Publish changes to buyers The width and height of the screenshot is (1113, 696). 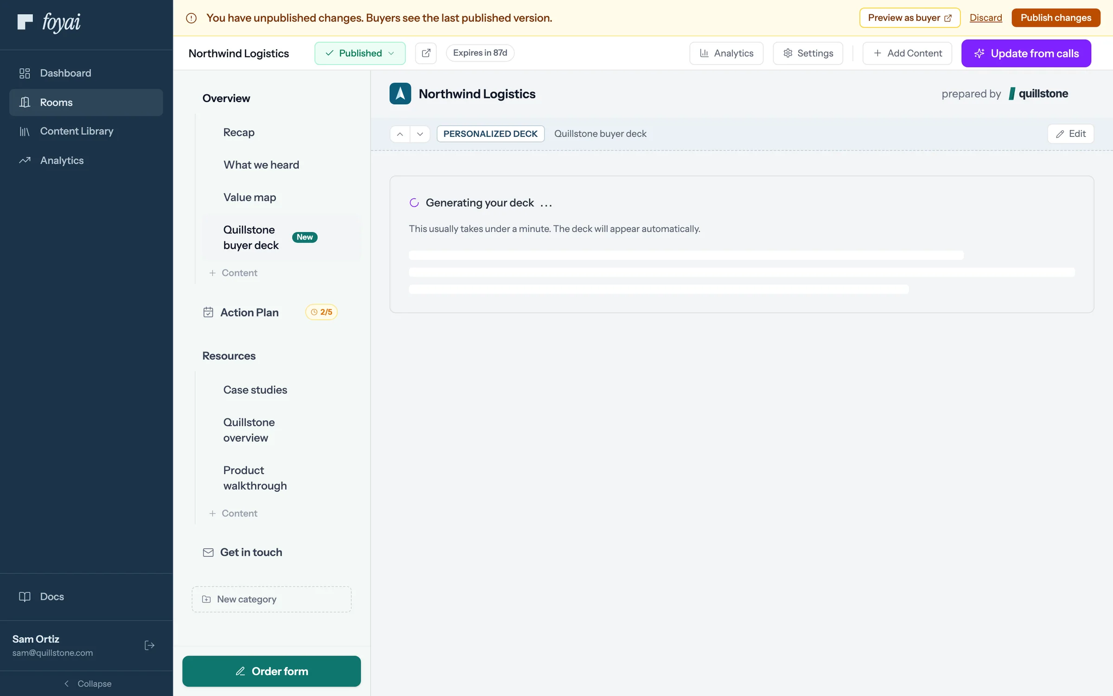tap(1055, 18)
